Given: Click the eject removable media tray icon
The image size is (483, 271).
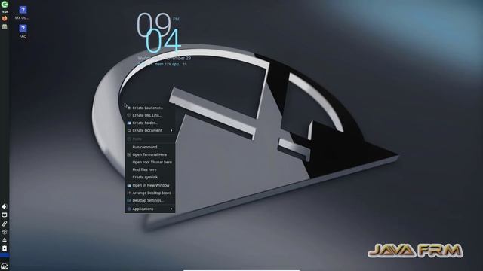Looking at the screenshot, I should (5, 240).
